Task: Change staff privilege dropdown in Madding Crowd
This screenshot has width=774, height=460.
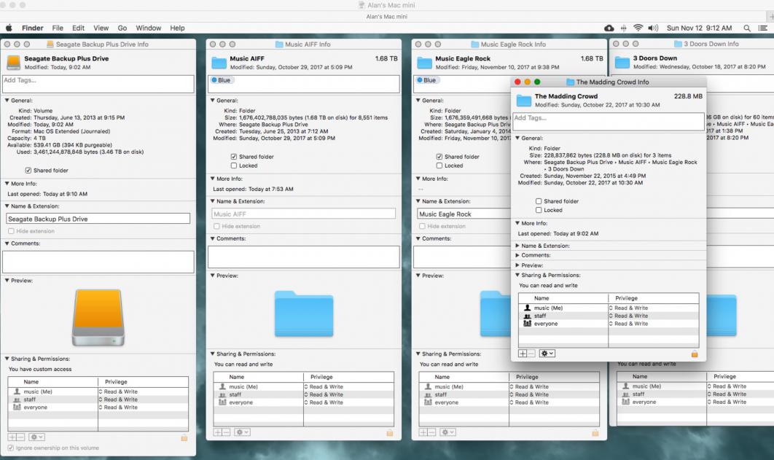Action: [x=630, y=316]
